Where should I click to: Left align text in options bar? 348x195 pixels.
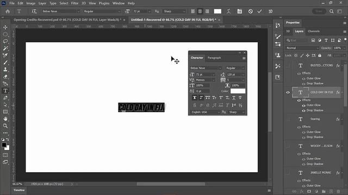coord(193,11)
